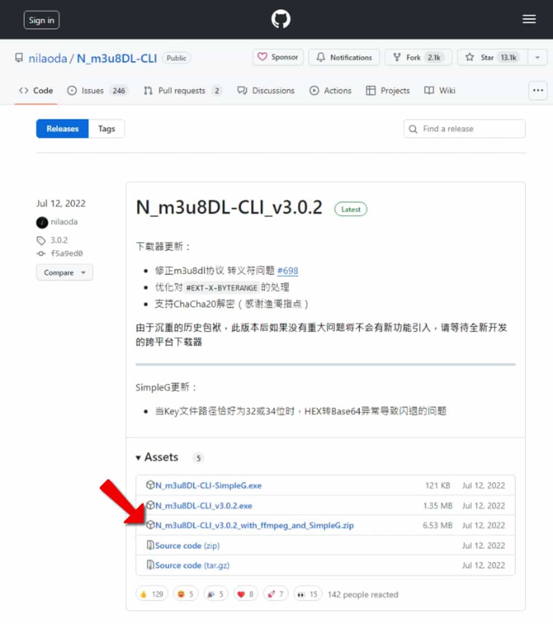
Task: Click the file-zip icon beside Source code (tar.gz)
Action: (x=150, y=565)
